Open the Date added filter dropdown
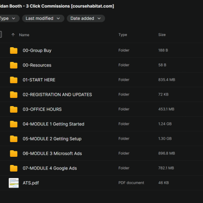The image size is (203, 203). pos(86,18)
